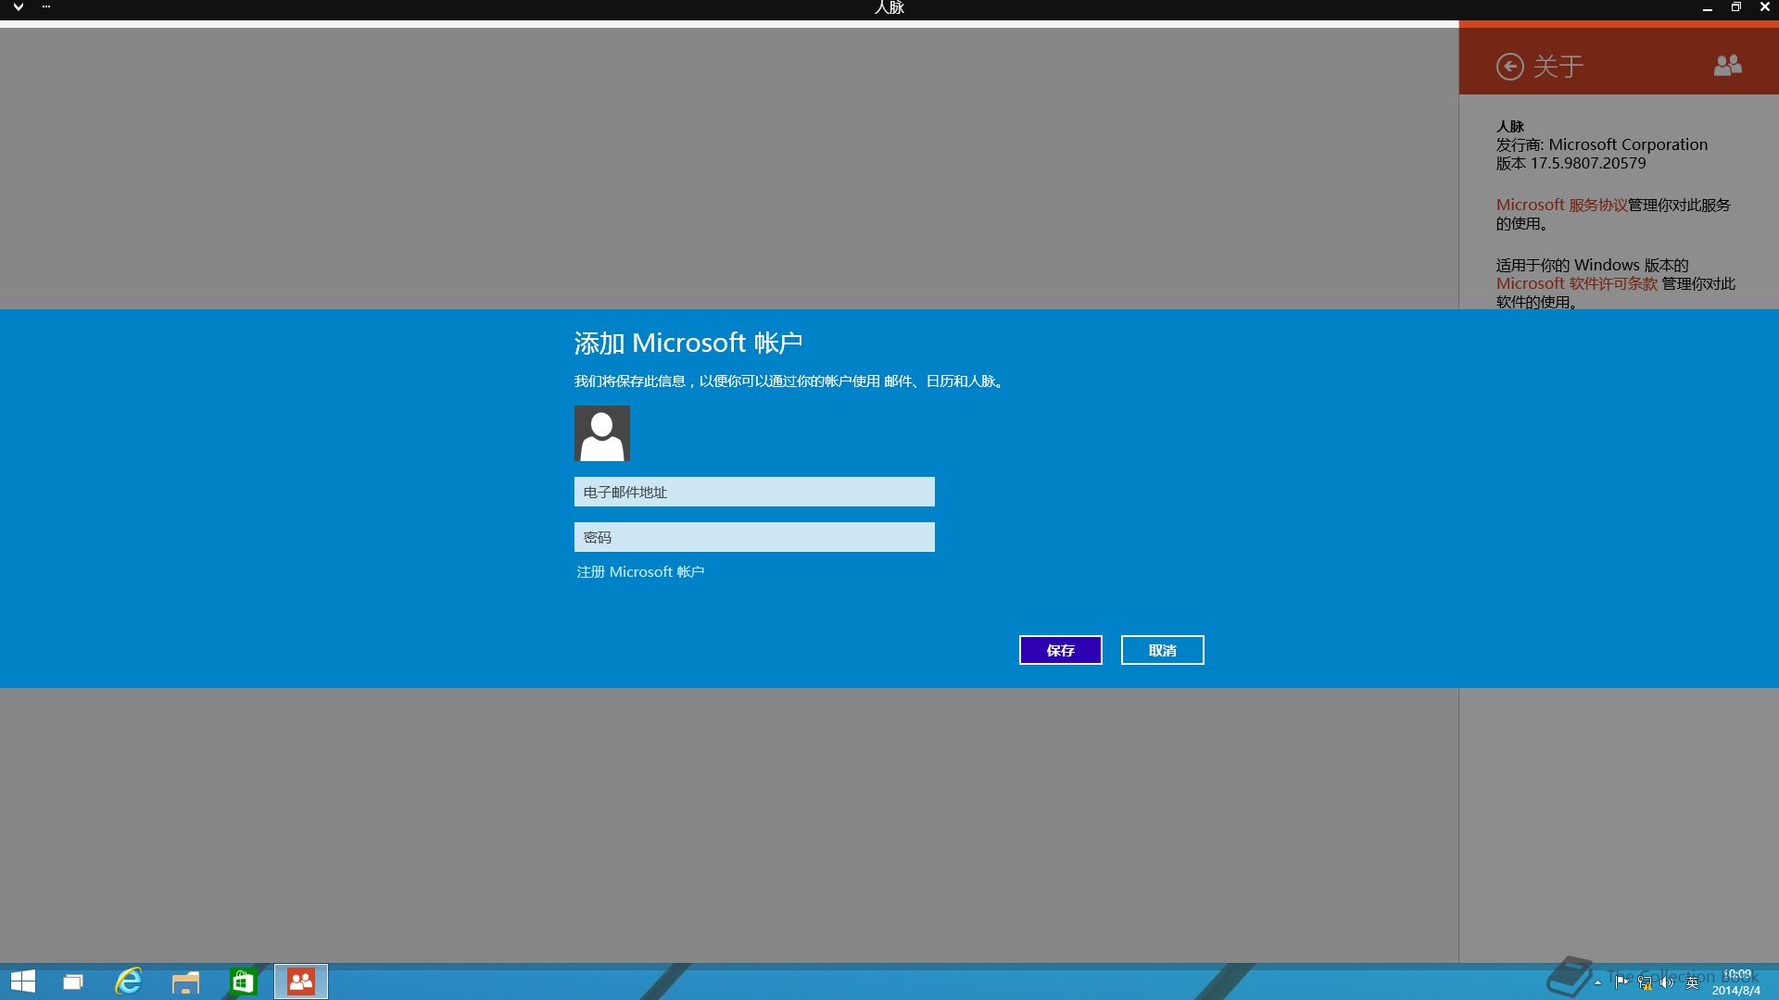Open the Windows Store taskbar icon
Viewport: 1779px width, 1000px height.
[243, 981]
